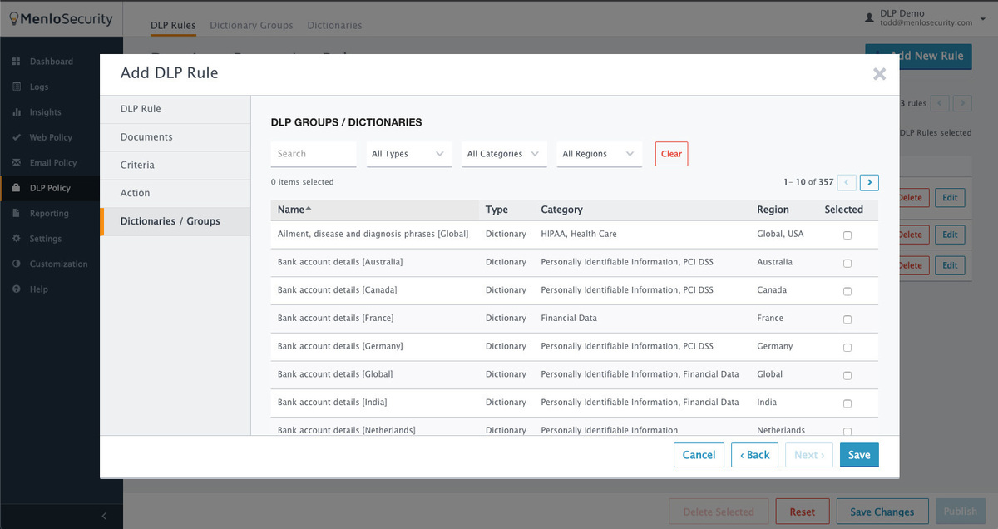Click the Save Changes button

tap(882, 512)
